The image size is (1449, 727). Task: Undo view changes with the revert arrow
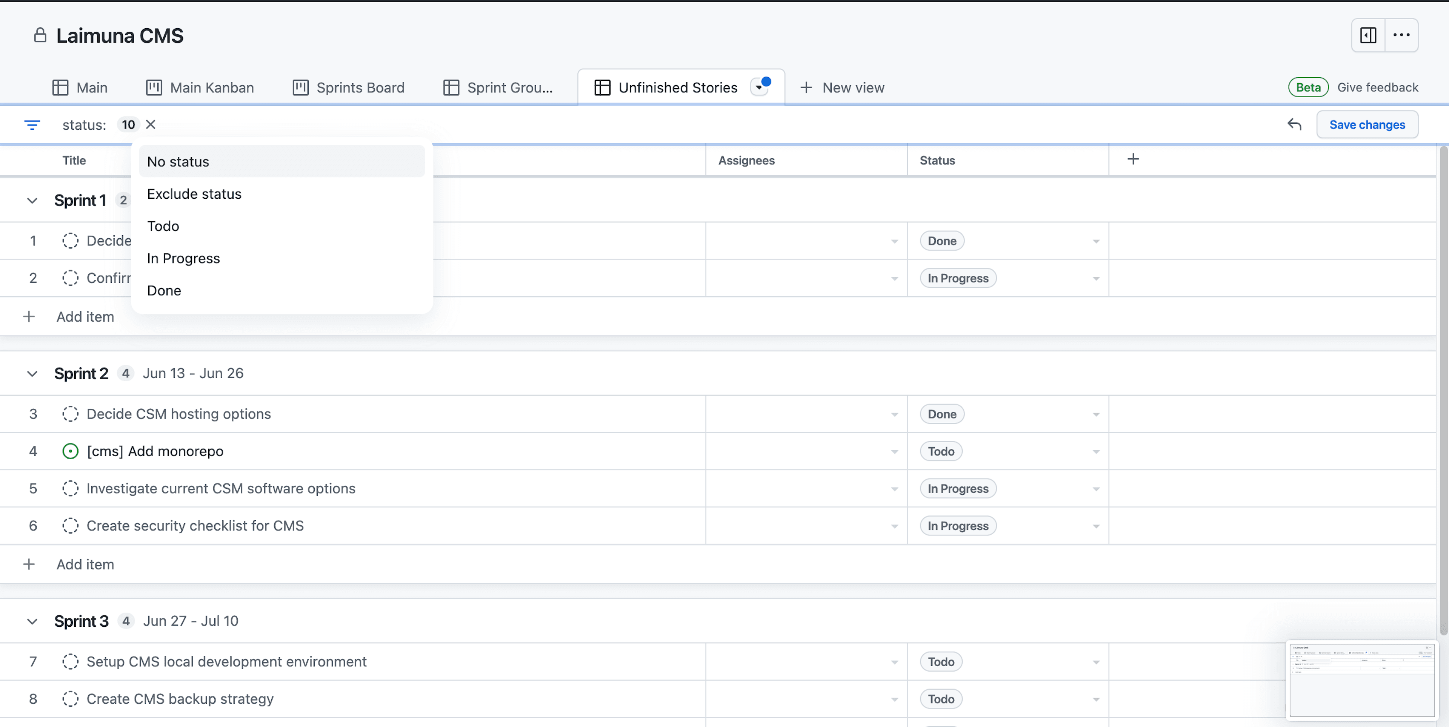(x=1294, y=124)
